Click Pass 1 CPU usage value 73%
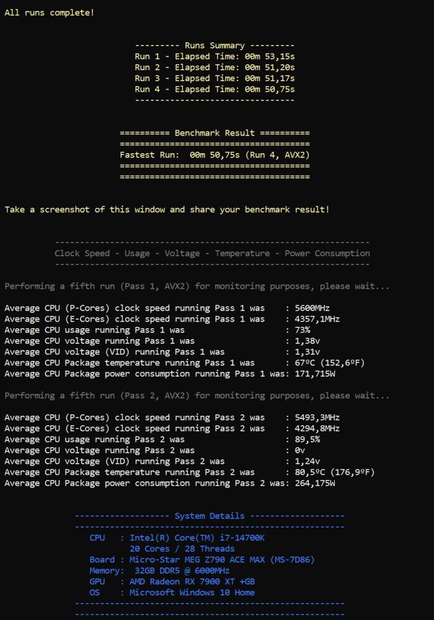This screenshot has height=620, width=434. (x=302, y=330)
